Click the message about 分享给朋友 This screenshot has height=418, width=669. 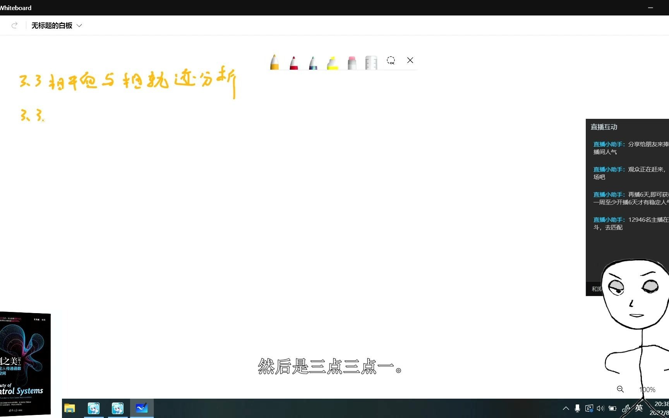[631, 148]
